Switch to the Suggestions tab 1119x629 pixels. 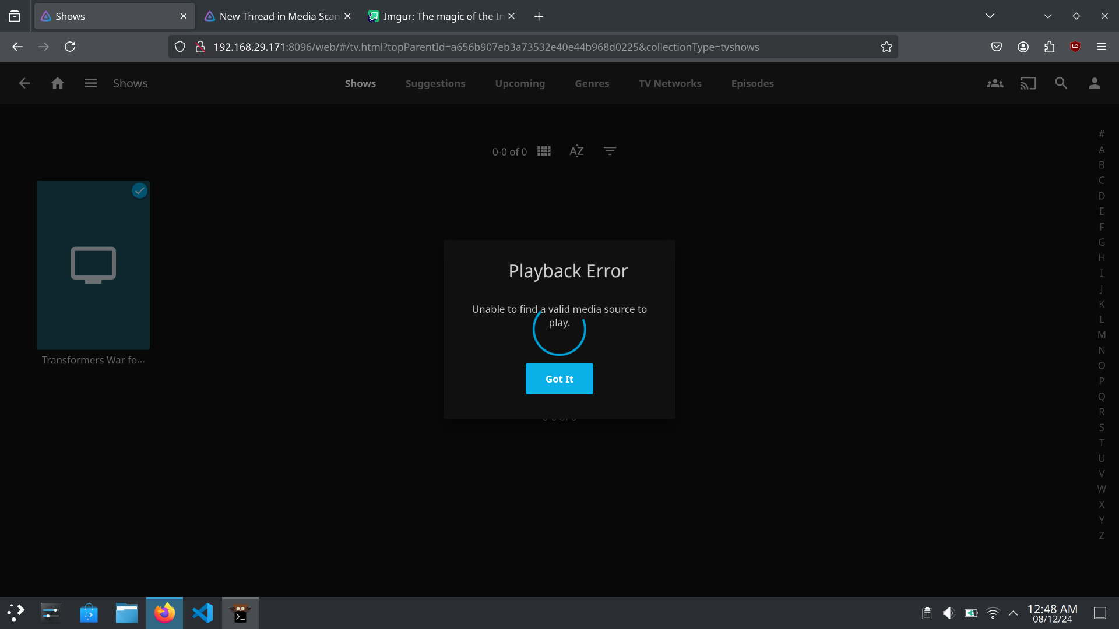(x=435, y=83)
